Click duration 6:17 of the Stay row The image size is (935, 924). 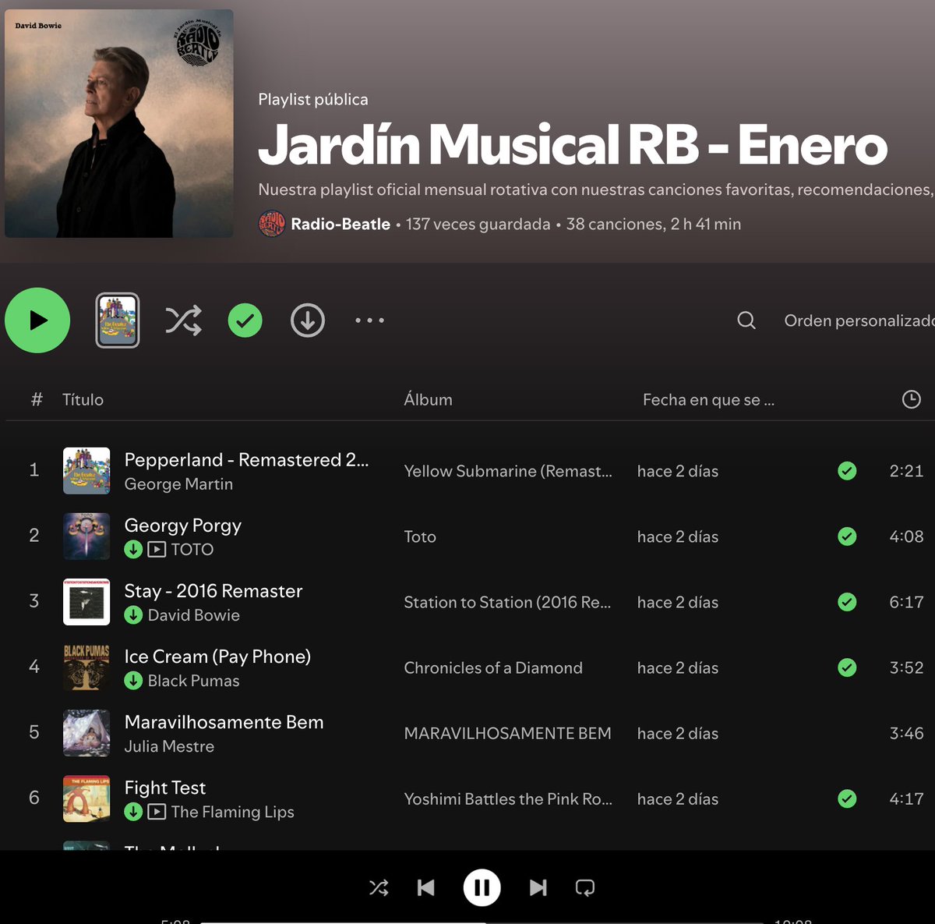906,602
